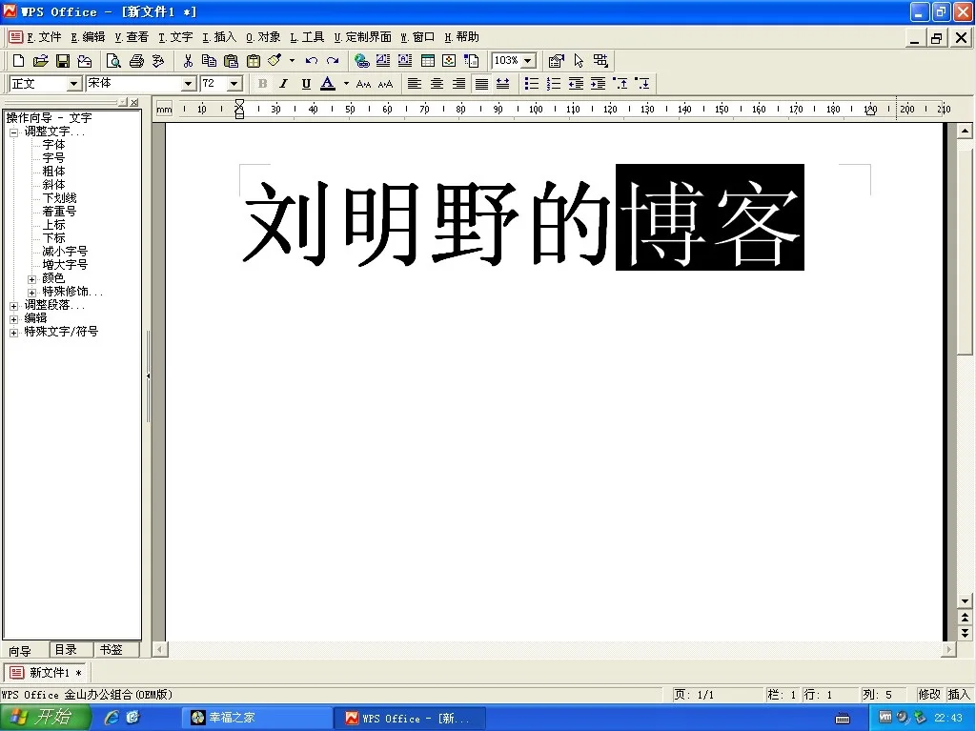Insert a table with the table icon
976x731 pixels.
(428, 60)
